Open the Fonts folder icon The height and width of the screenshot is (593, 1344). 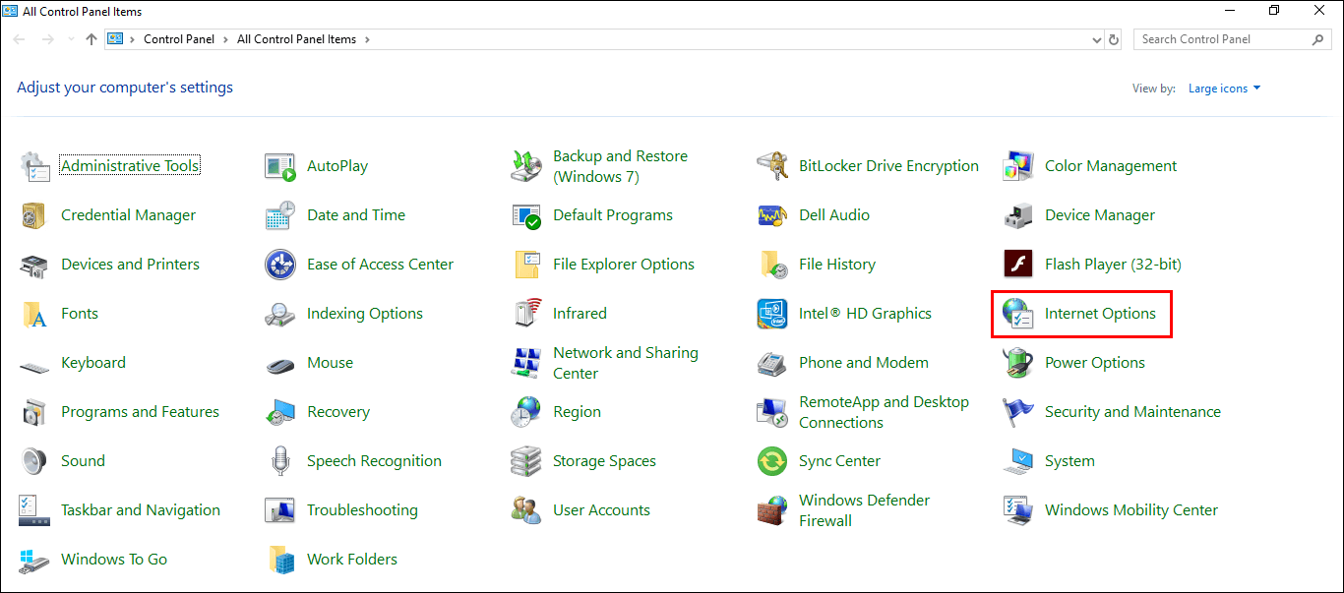click(34, 314)
